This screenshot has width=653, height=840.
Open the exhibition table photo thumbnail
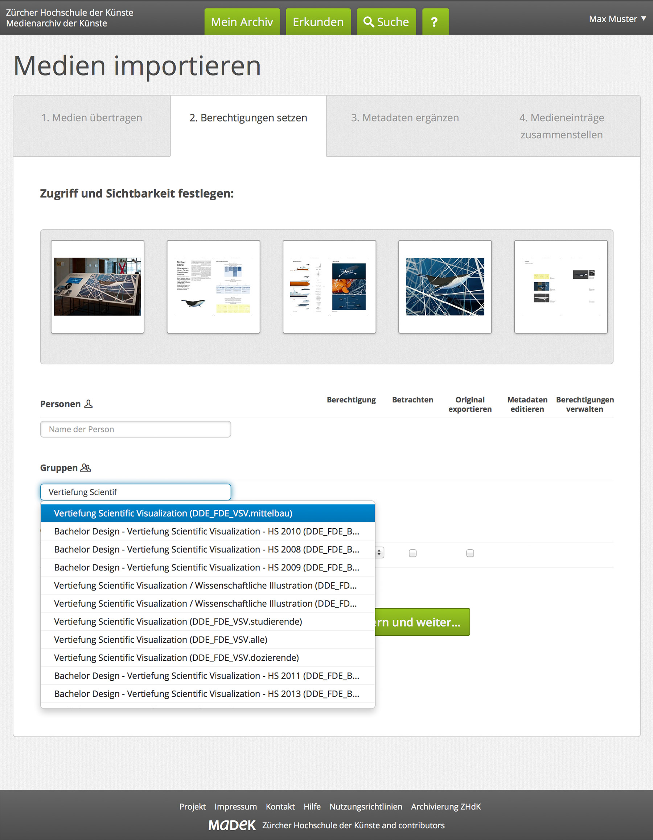tap(97, 287)
